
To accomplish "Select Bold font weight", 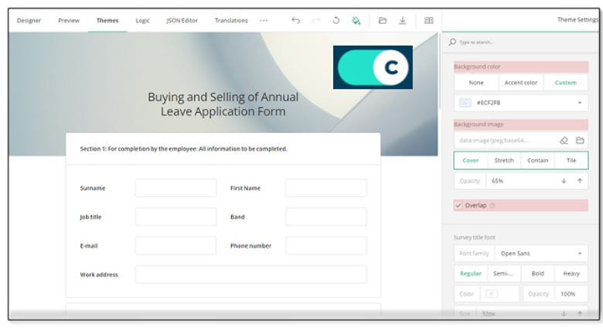I will click(x=537, y=274).
